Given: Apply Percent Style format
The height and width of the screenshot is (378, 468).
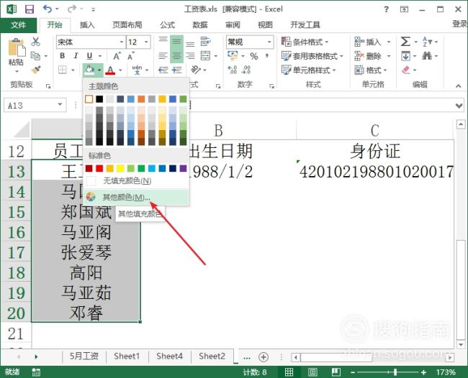Looking at the screenshot, I should point(254,56).
